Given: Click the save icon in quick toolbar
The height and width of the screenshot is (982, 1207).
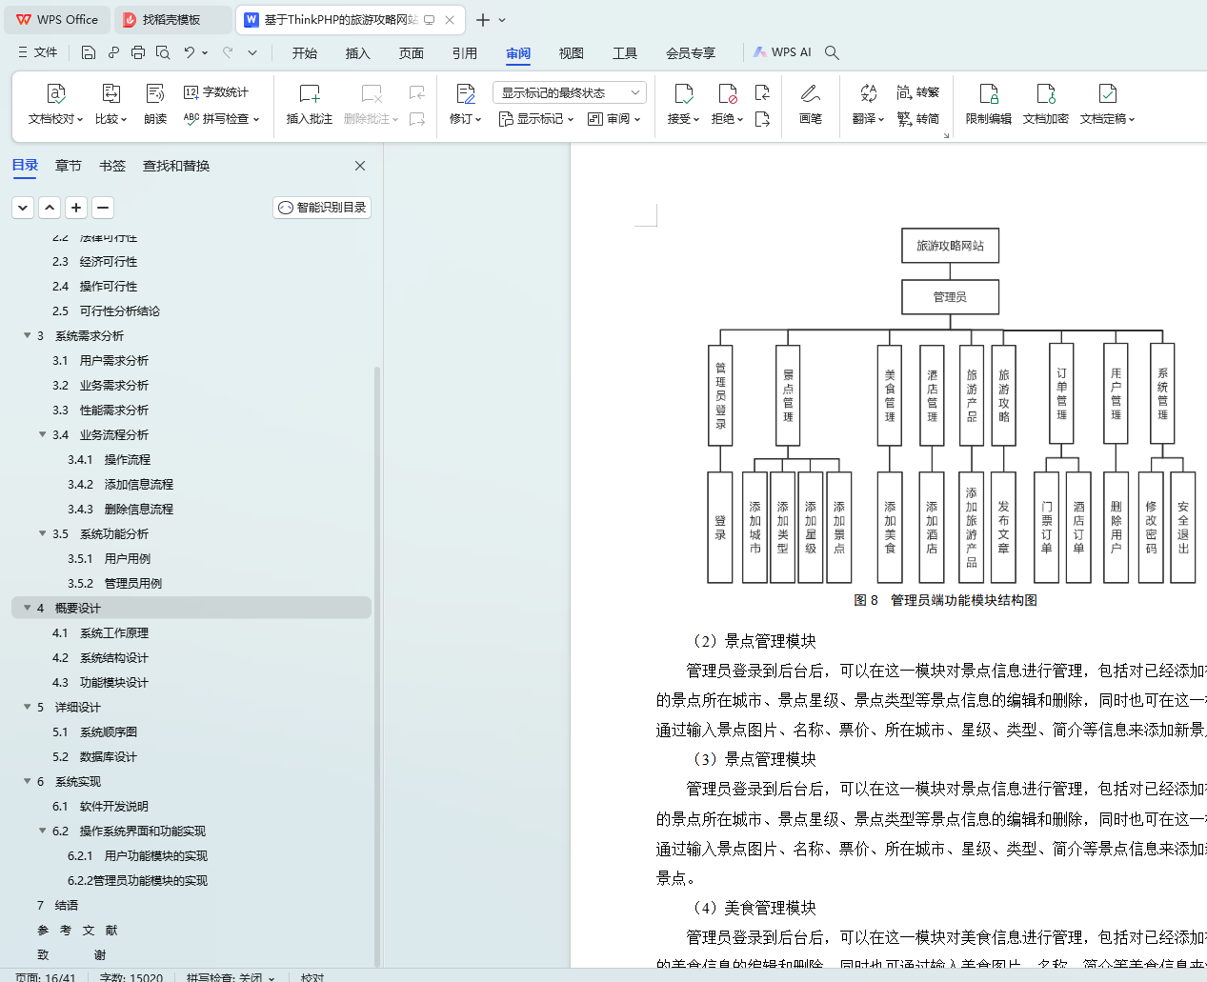Looking at the screenshot, I should click(x=89, y=52).
